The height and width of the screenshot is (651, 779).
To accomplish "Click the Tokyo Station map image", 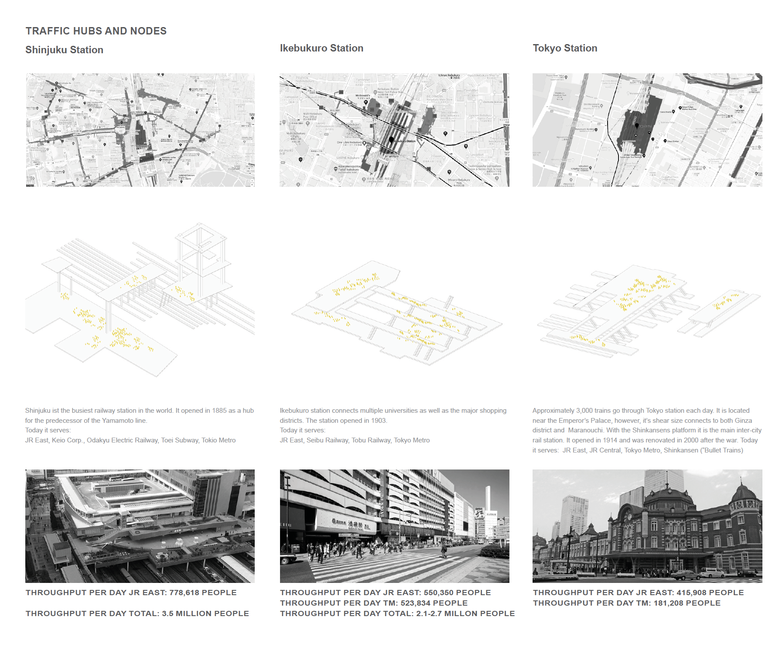I will [x=647, y=130].
